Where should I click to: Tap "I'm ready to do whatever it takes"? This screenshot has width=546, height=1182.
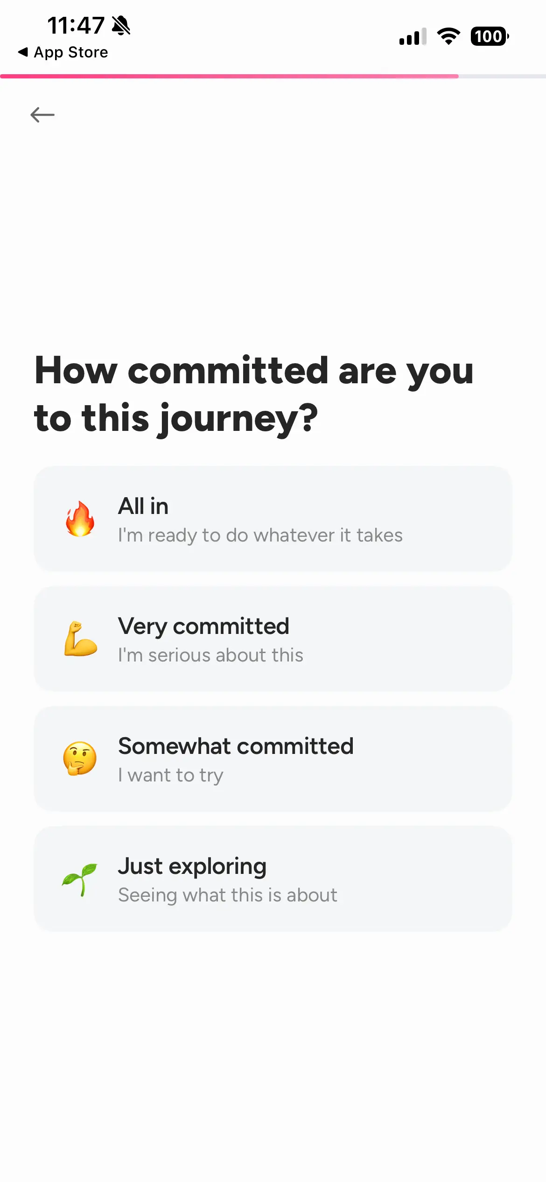tap(260, 535)
